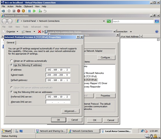Click OK in the IPv4 Properties dialog

click(58, 120)
